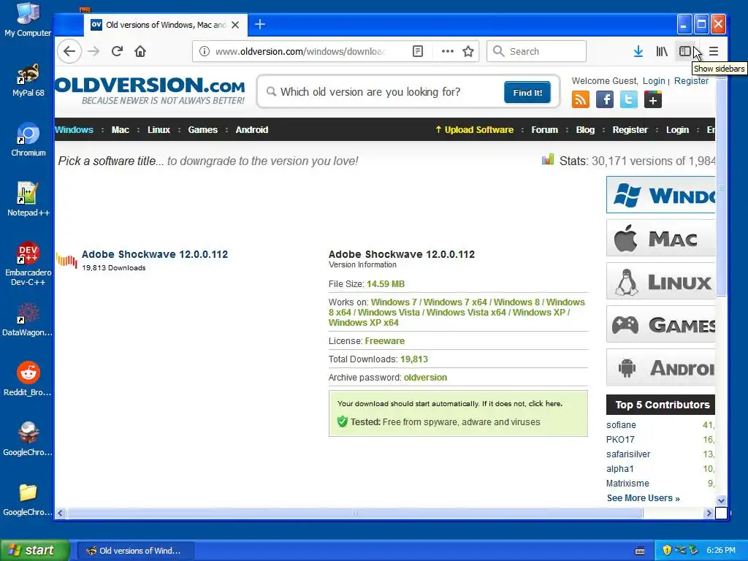
Task: Open Blog in the nav bar
Action: [x=585, y=130]
